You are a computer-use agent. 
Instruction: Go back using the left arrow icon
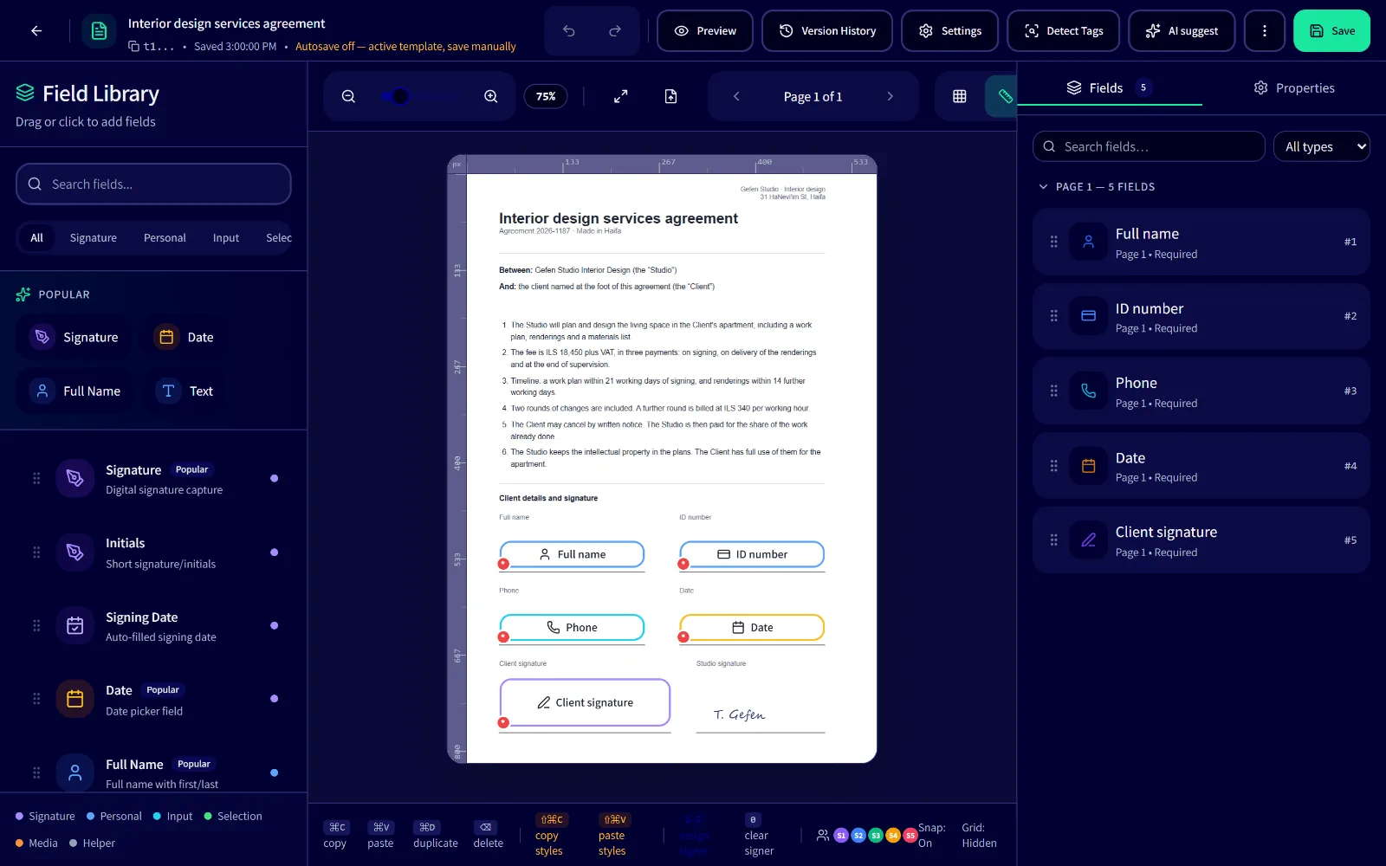click(x=36, y=31)
